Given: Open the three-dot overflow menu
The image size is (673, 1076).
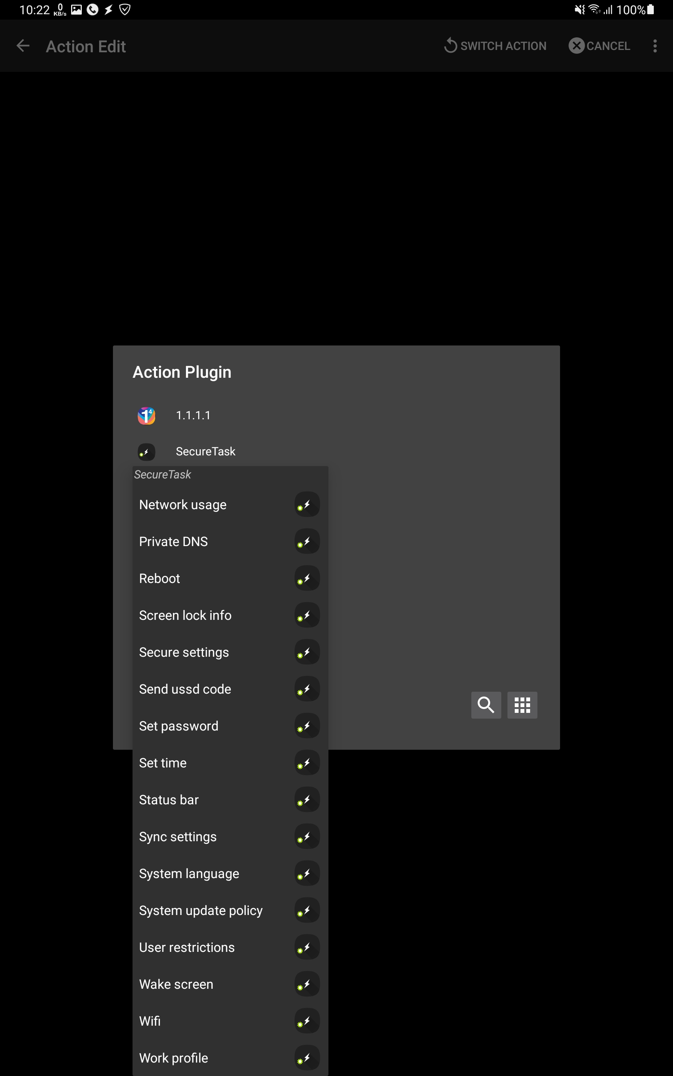Looking at the screenshot, I should (655, 46).
